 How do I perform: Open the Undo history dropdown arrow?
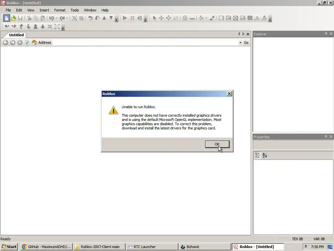(x=56, y=18)
